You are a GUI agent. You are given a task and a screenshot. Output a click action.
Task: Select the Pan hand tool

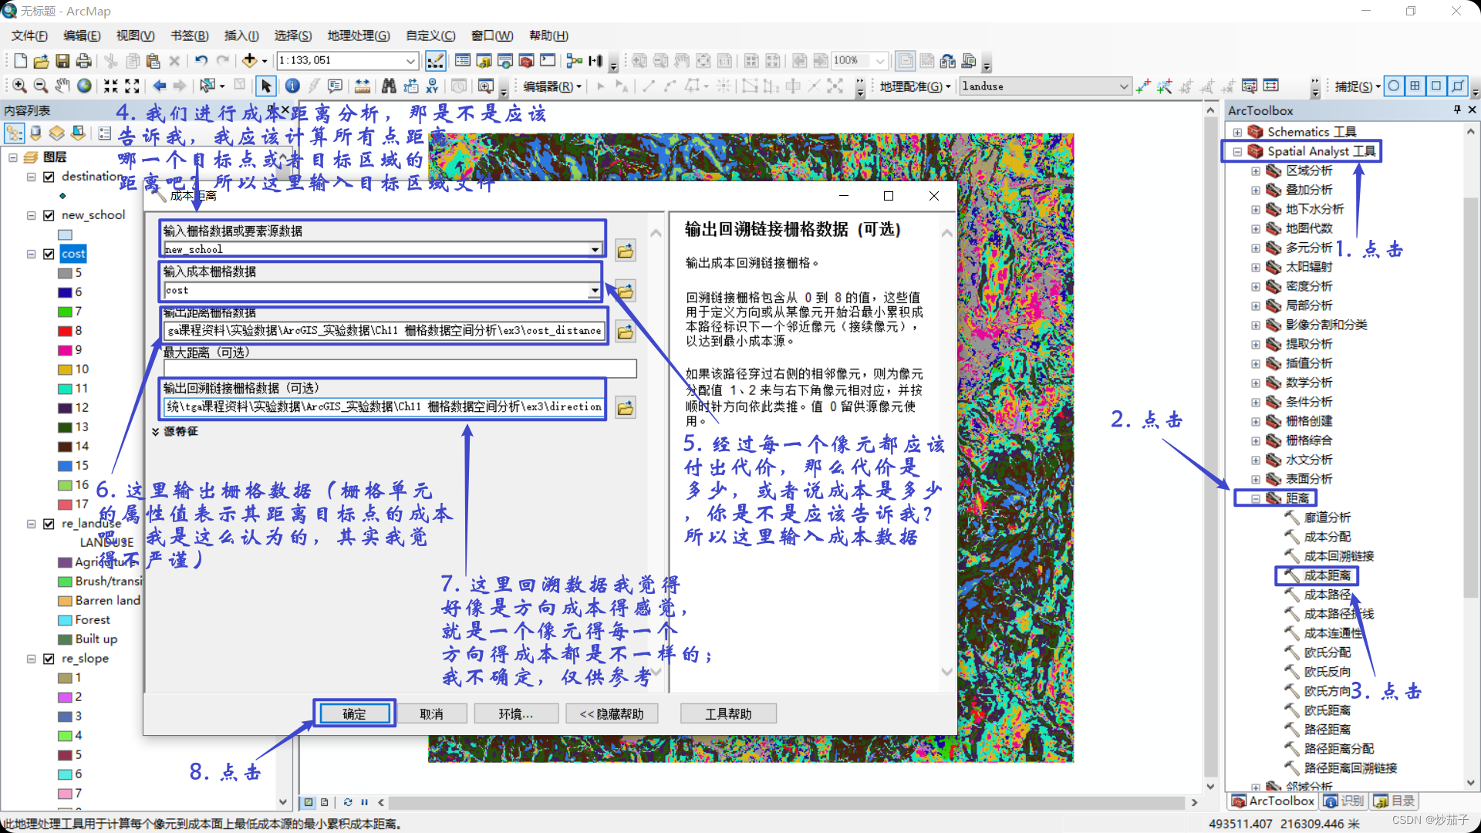[62, 86]
